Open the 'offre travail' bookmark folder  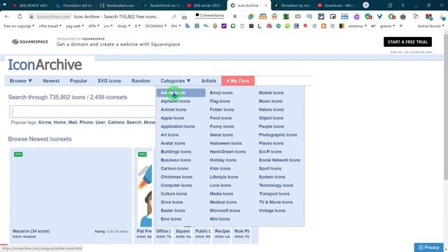click(50, 26)
